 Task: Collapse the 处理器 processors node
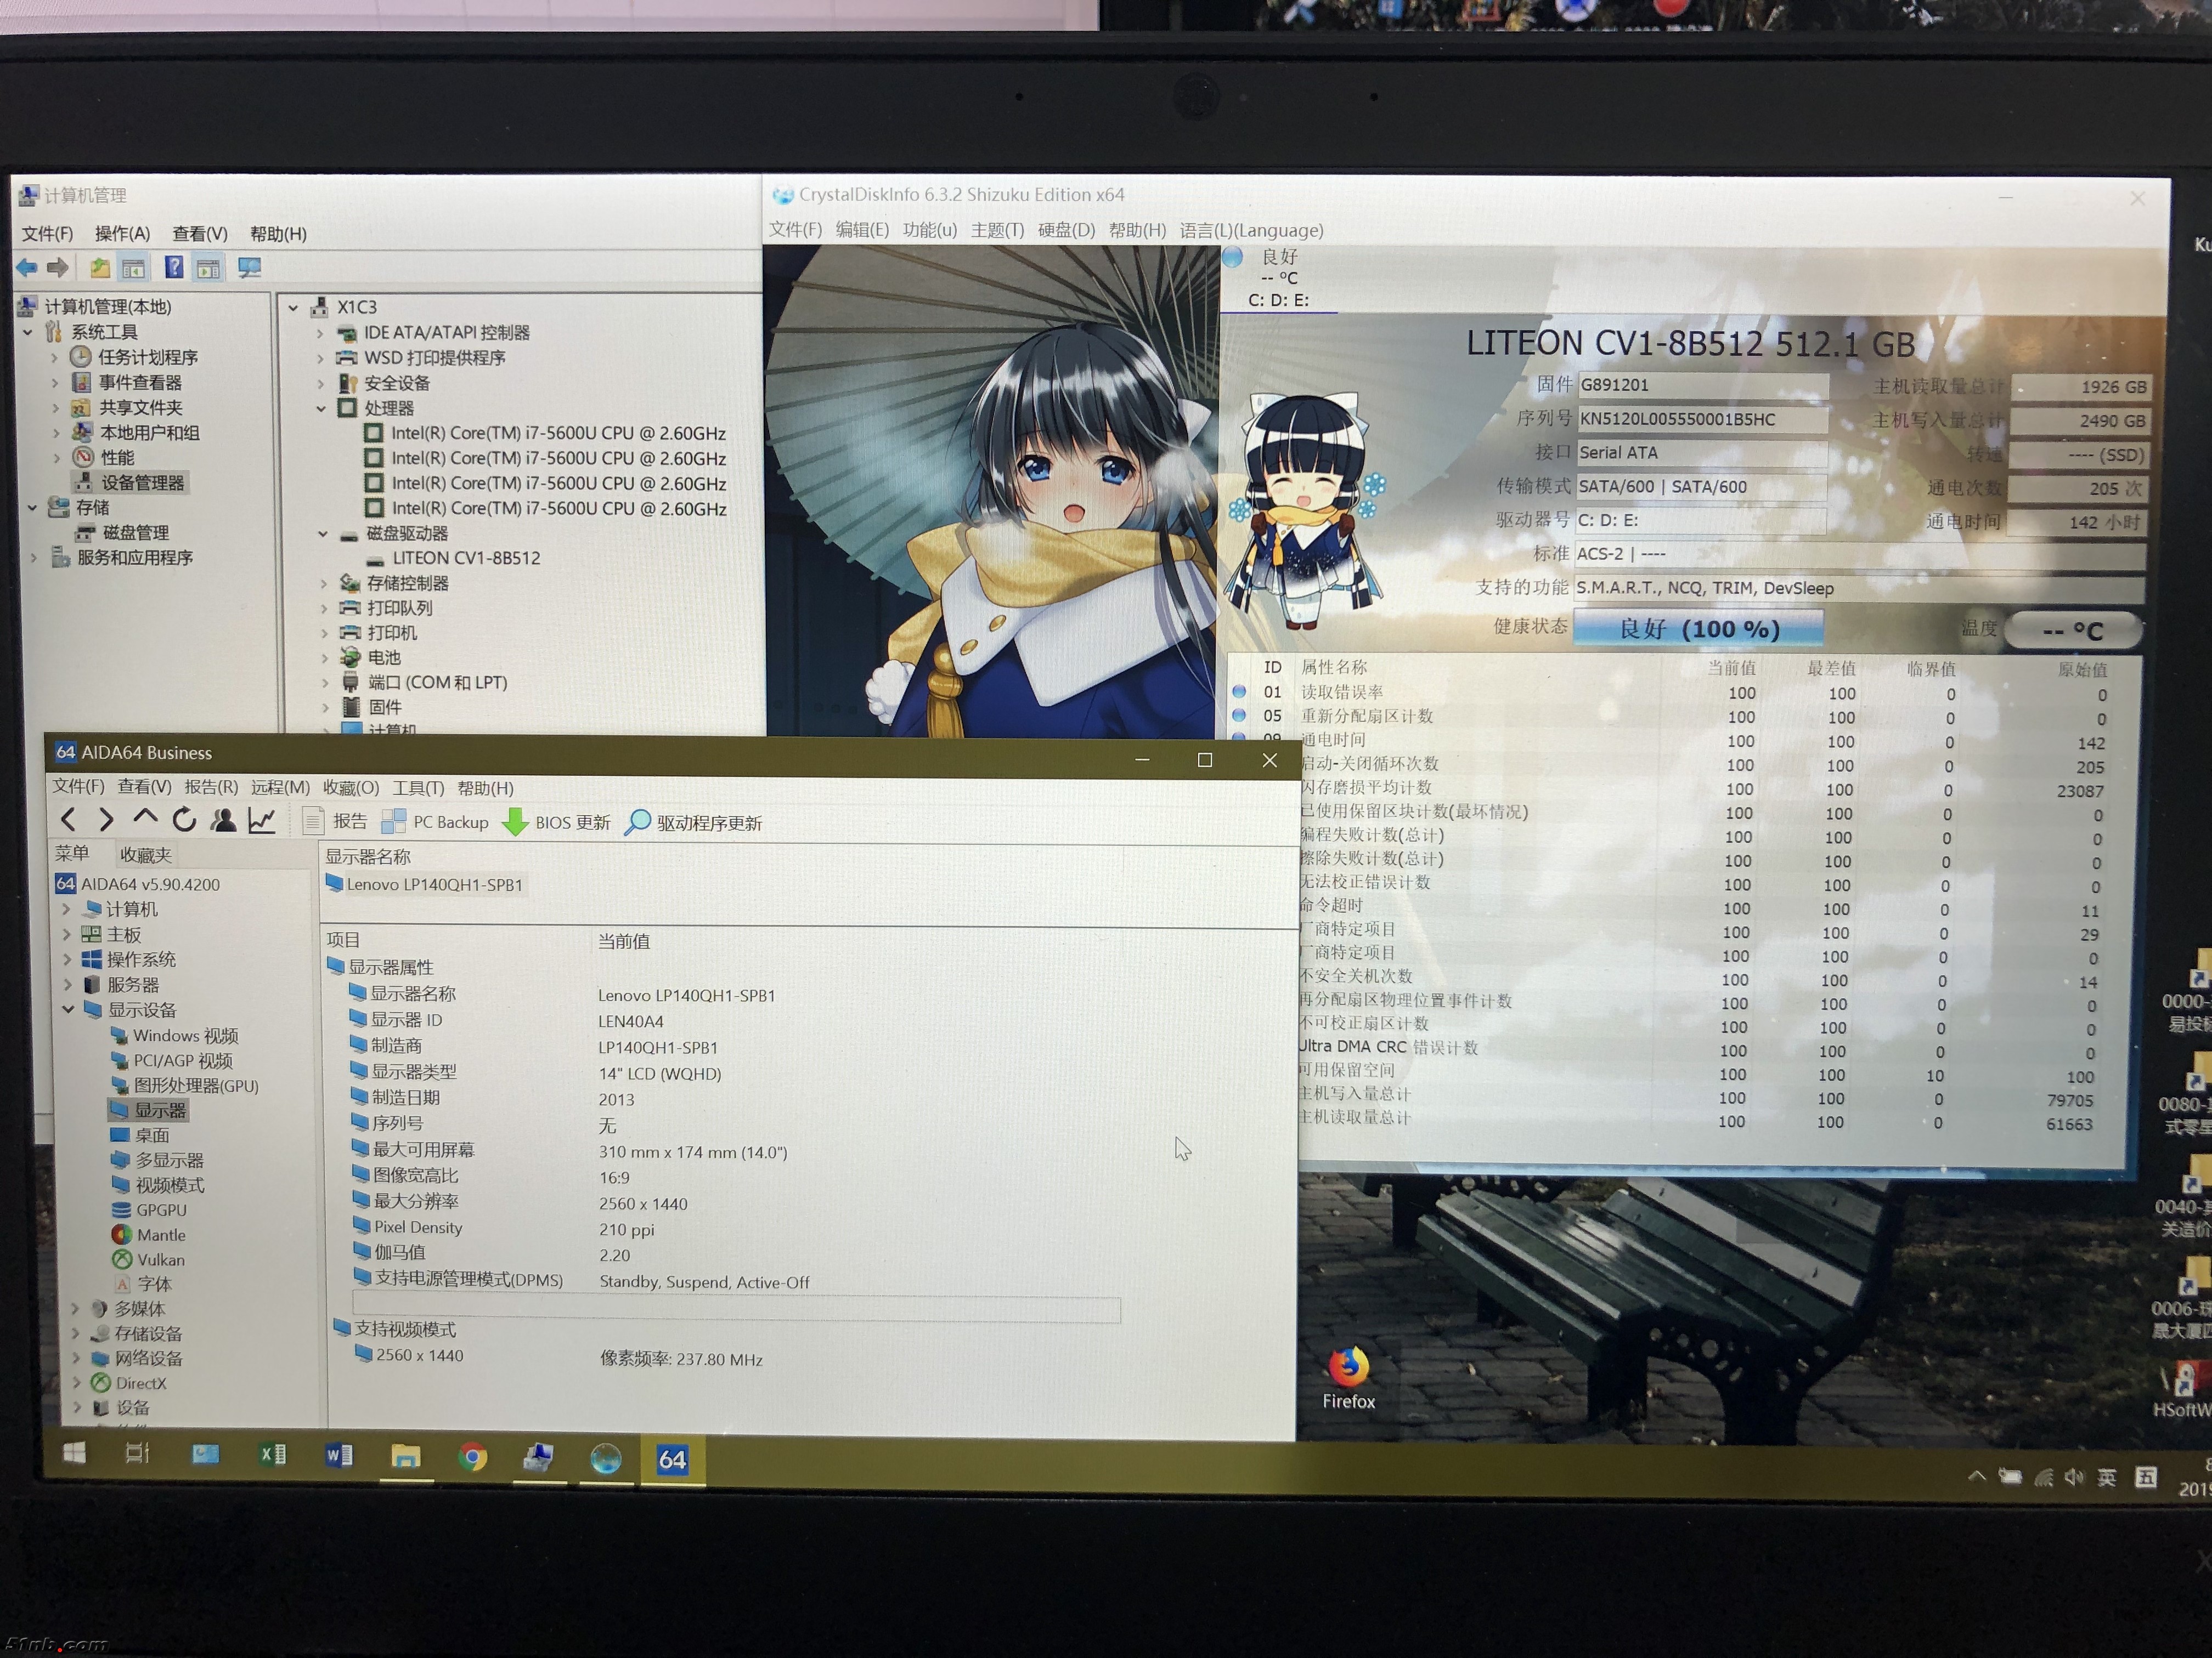pos(322,409)
